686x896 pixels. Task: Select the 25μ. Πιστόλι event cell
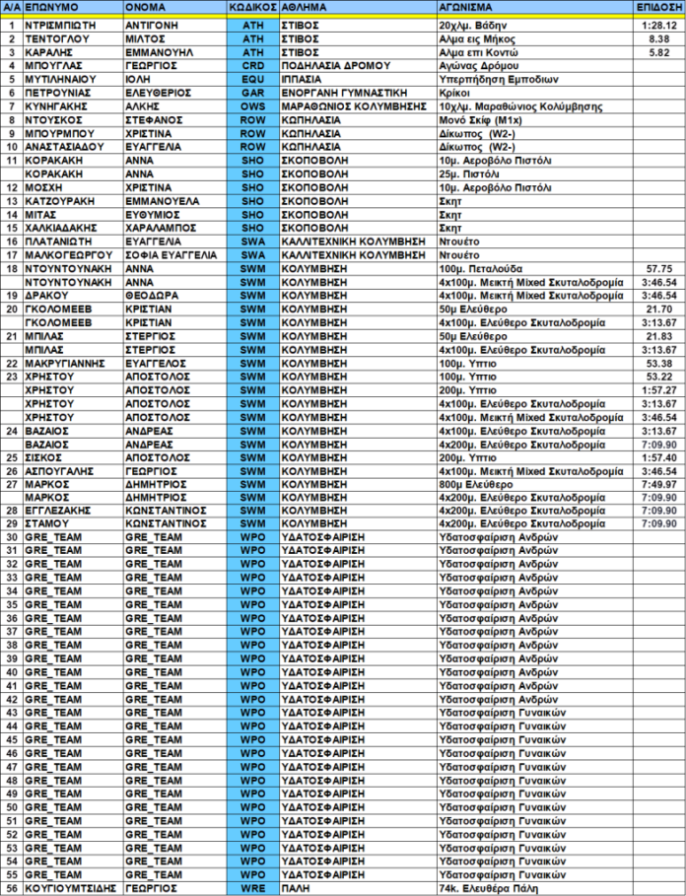[x=472, y=173]
